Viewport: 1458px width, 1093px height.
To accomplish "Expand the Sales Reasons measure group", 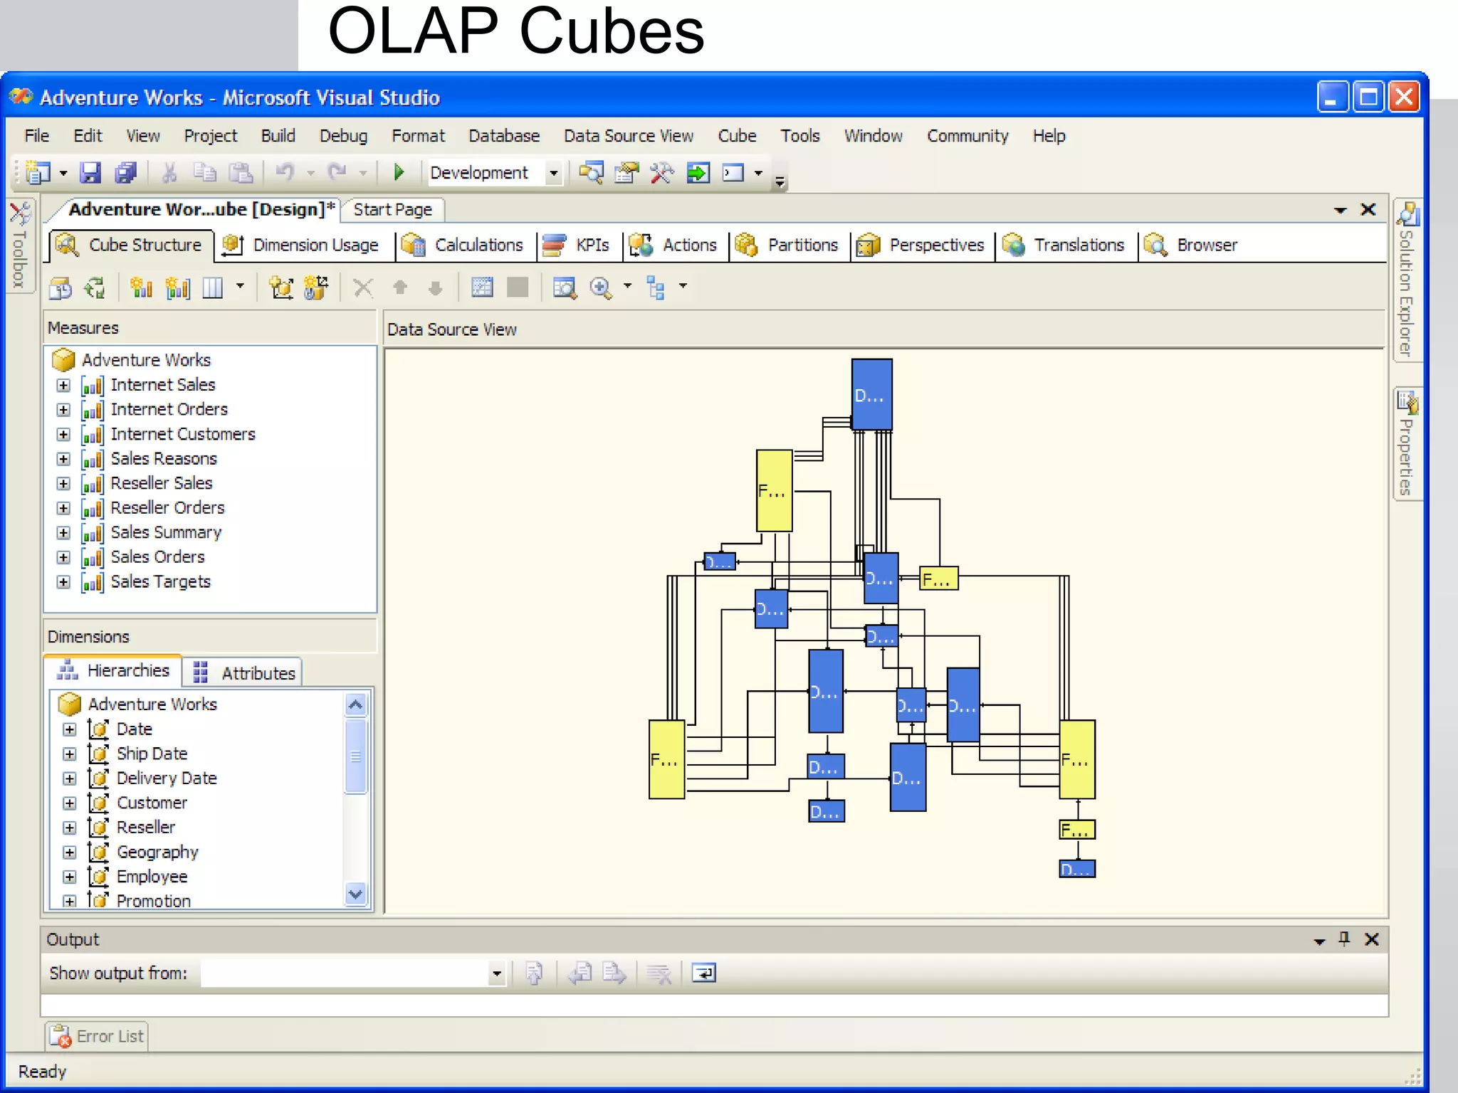I will (63, 459).
